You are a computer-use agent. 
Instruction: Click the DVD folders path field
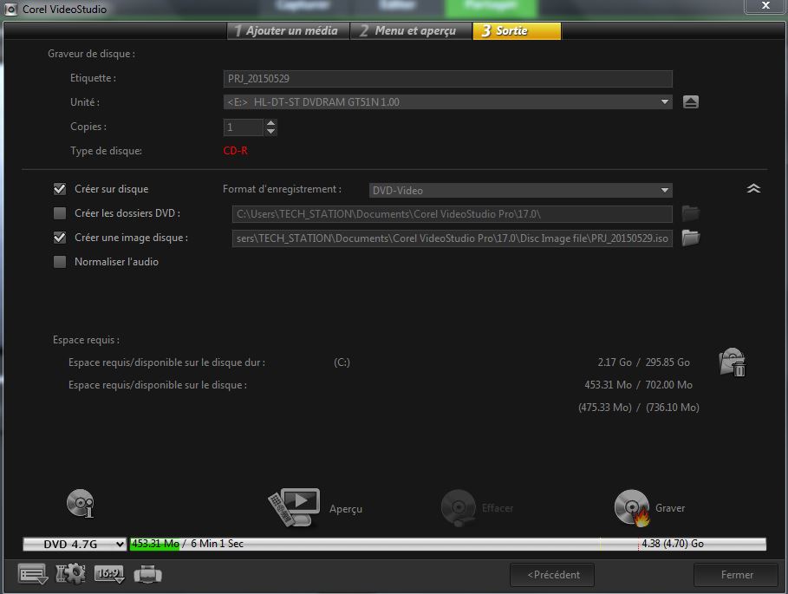coord(452,213)
